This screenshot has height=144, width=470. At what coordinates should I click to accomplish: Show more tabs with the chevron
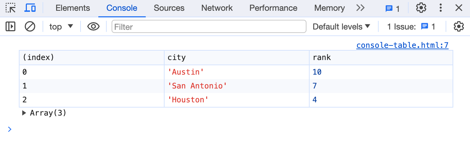[x=360, y=8]
